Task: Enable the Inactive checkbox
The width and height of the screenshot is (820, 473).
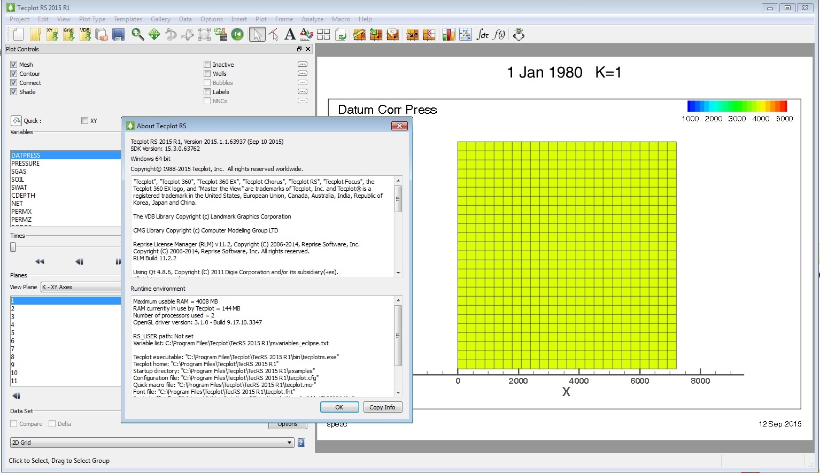Action: pyautogui.click(x=207, y=65)
